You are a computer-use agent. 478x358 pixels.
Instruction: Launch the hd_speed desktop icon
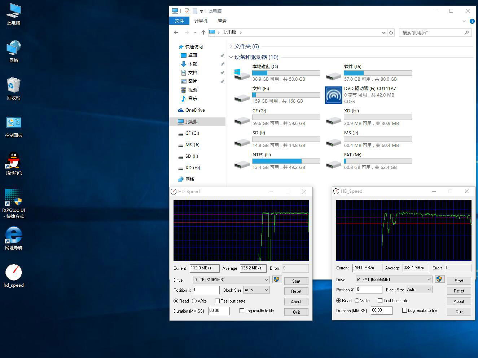(14, 276)
